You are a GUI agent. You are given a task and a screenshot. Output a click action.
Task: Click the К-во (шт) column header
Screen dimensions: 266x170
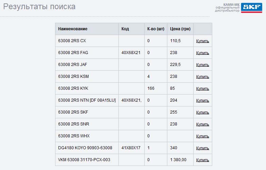tap(156, 29)
